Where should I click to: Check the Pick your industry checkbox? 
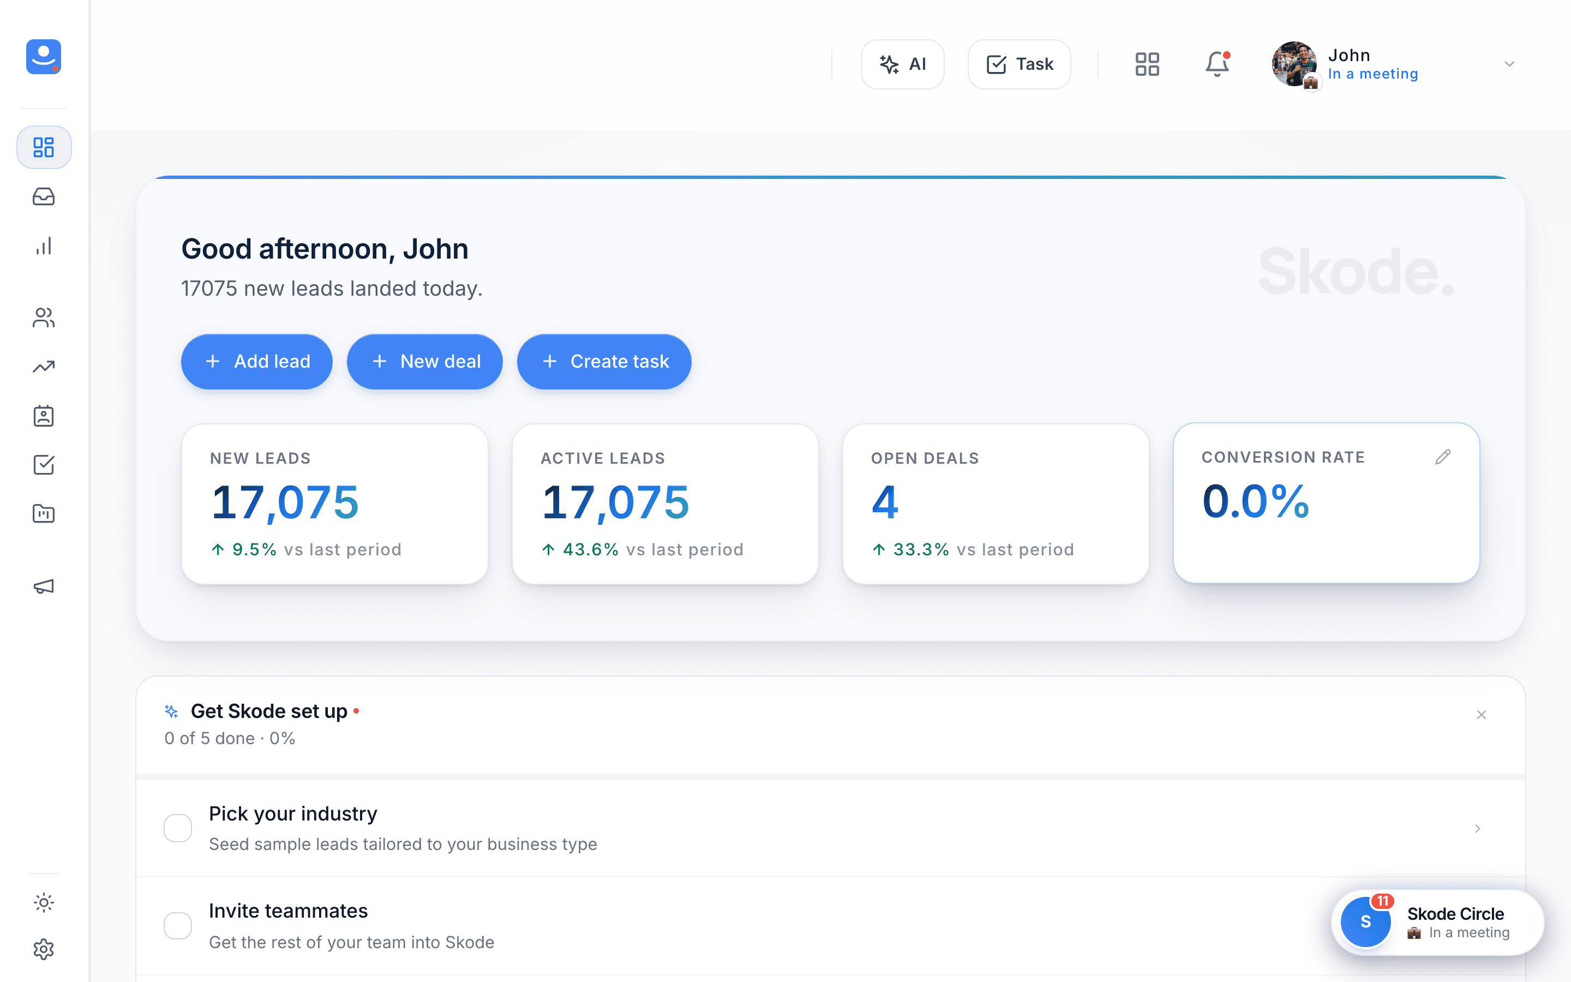pos(178,828)
